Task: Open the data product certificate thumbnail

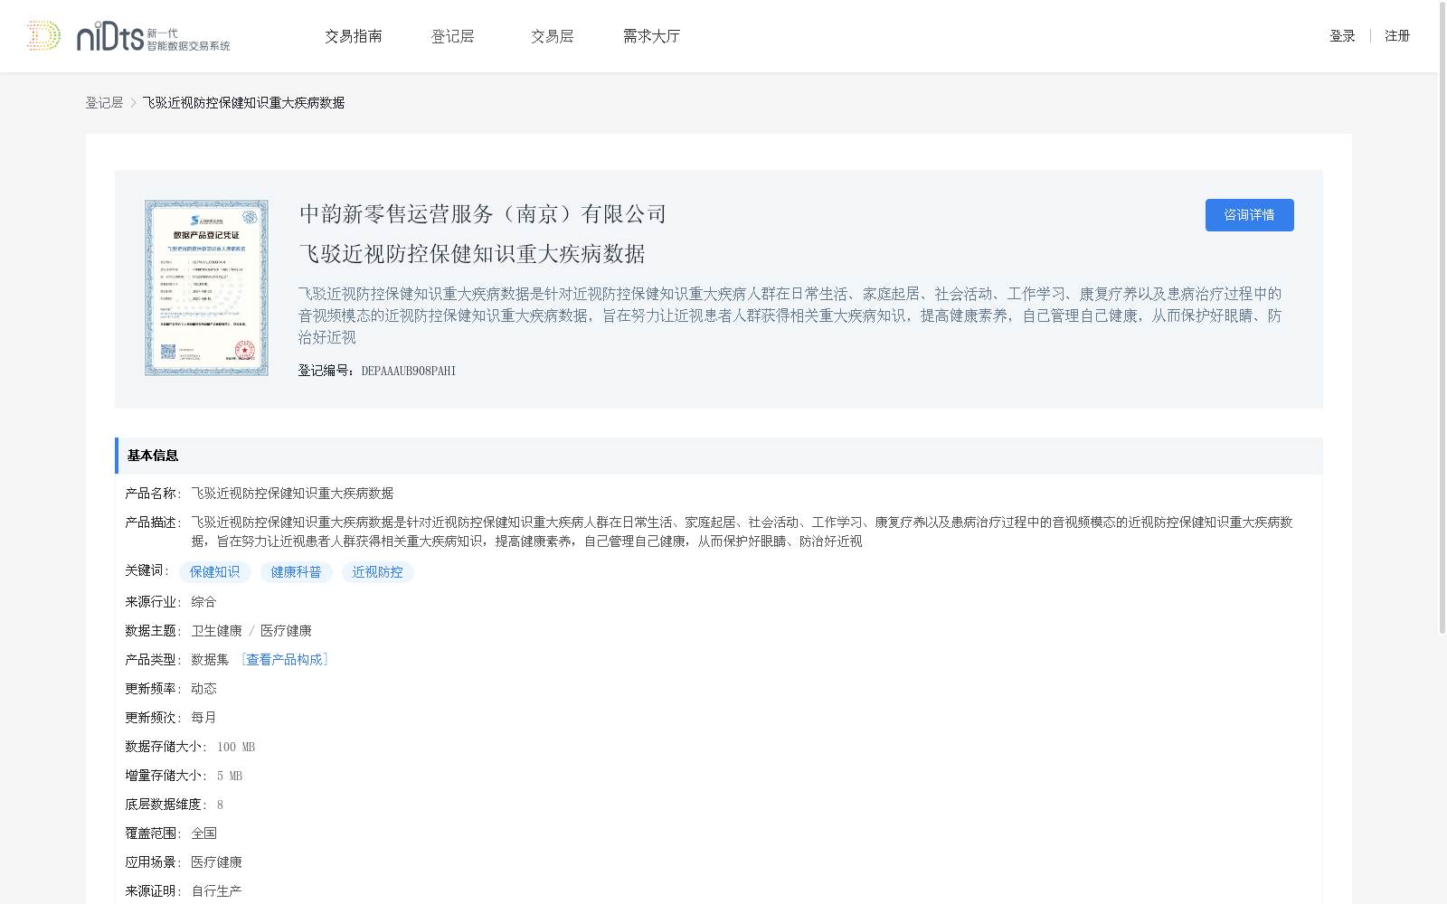Action: (206, 287)
